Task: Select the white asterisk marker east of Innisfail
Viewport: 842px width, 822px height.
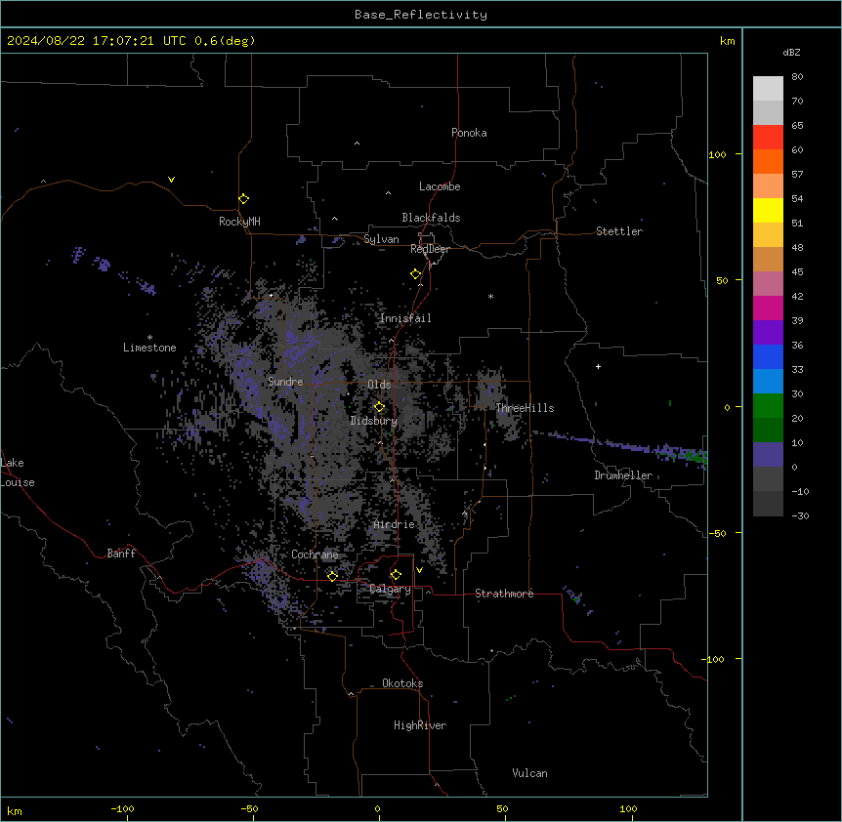Action: point(490,296)
